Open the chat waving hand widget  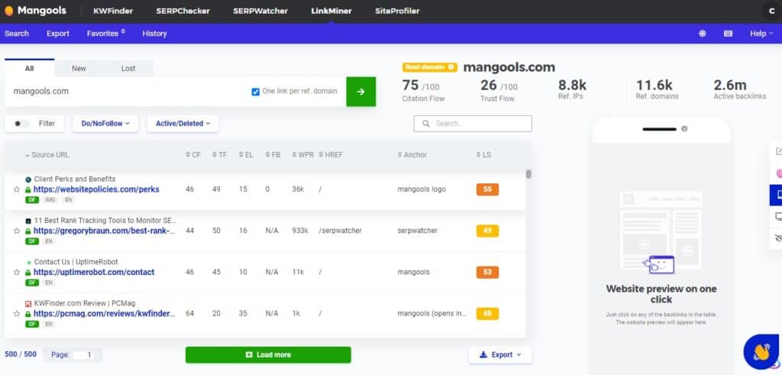coord(761,351)
